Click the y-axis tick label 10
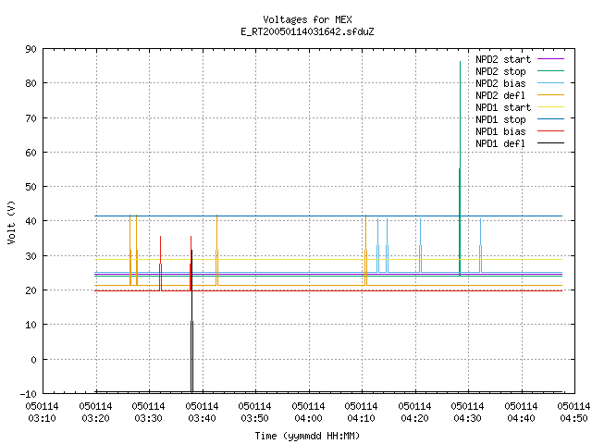Screen dimensions: 592x444 pos(31,325)
